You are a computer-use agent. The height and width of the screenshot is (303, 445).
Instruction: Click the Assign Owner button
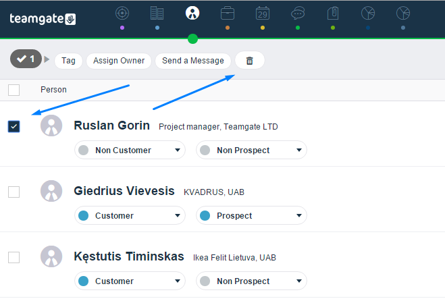point(119,61)
